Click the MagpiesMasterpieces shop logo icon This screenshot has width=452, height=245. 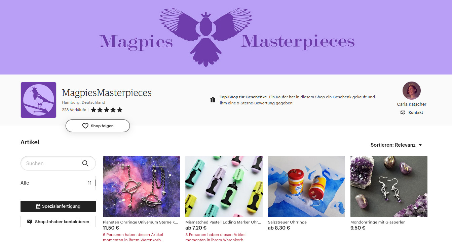click(x=38, y=100)
